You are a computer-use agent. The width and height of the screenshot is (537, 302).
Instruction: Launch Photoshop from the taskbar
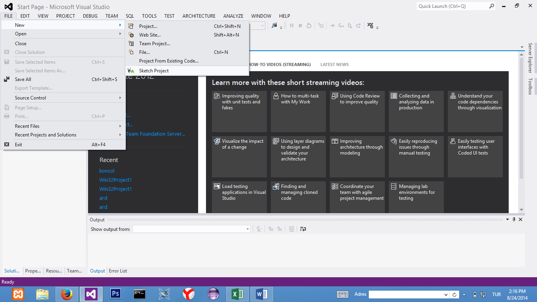(x=116, y=294)
